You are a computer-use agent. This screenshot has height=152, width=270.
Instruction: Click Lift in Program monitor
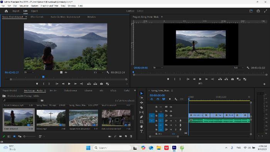tap(220, 79)
